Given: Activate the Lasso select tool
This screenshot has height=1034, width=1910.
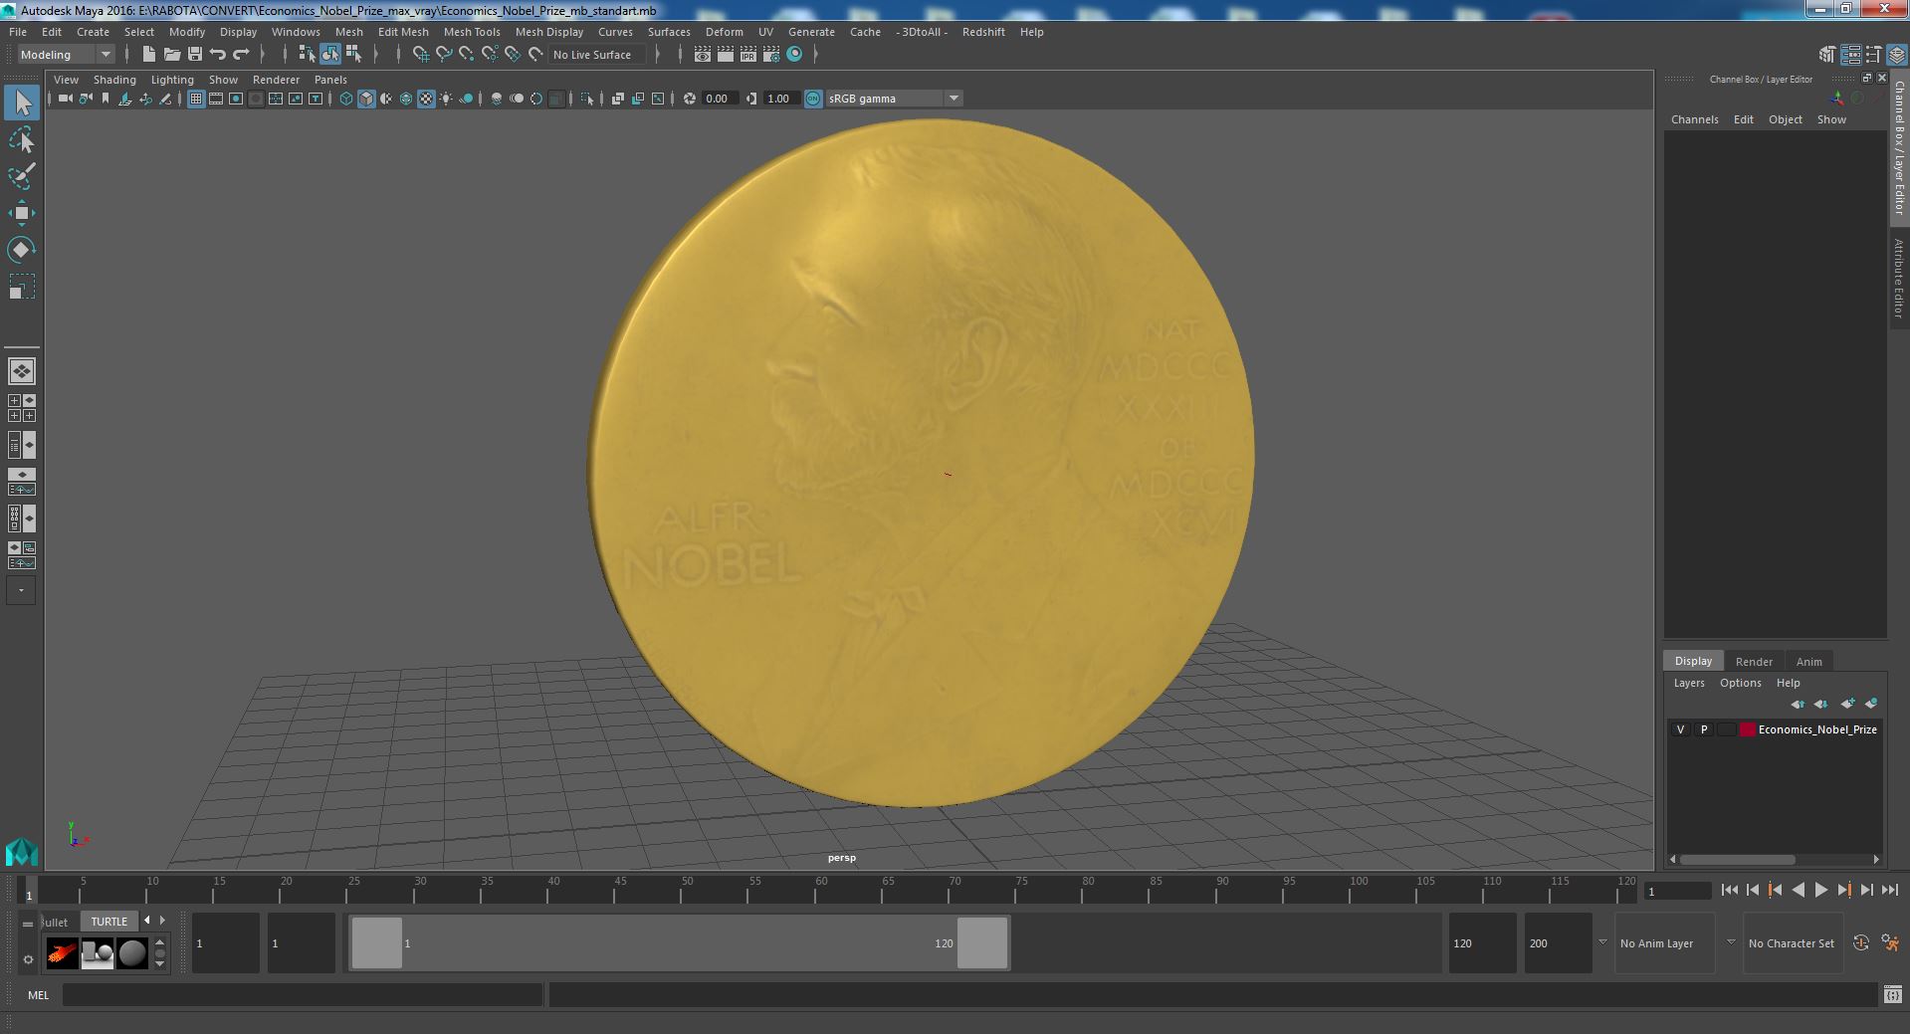Looking at the screenshot, I should click(22, 140).
